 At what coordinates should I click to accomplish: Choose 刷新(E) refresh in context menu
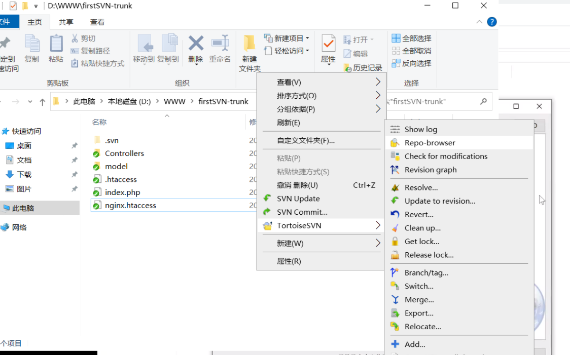[x=320, y=123]
